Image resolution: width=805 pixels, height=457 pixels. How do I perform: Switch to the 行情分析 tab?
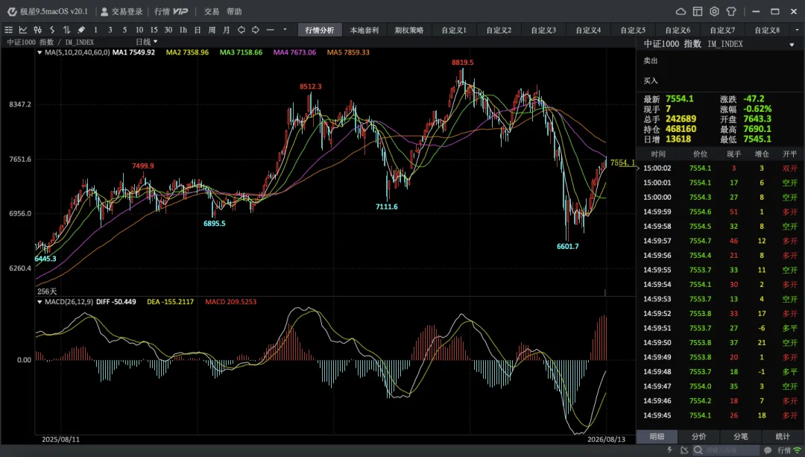pos(319,30)
